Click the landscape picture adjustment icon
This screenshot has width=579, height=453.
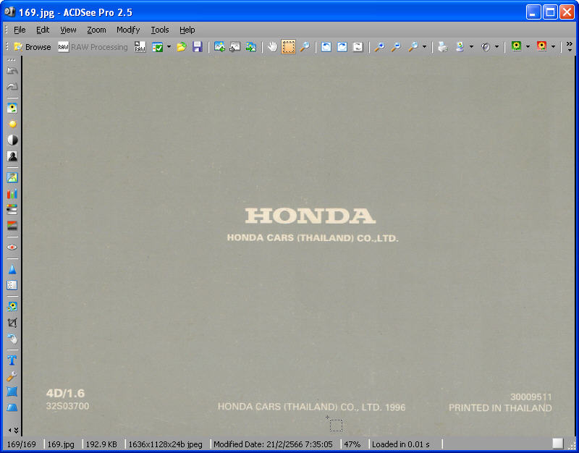tap(12, 177)
